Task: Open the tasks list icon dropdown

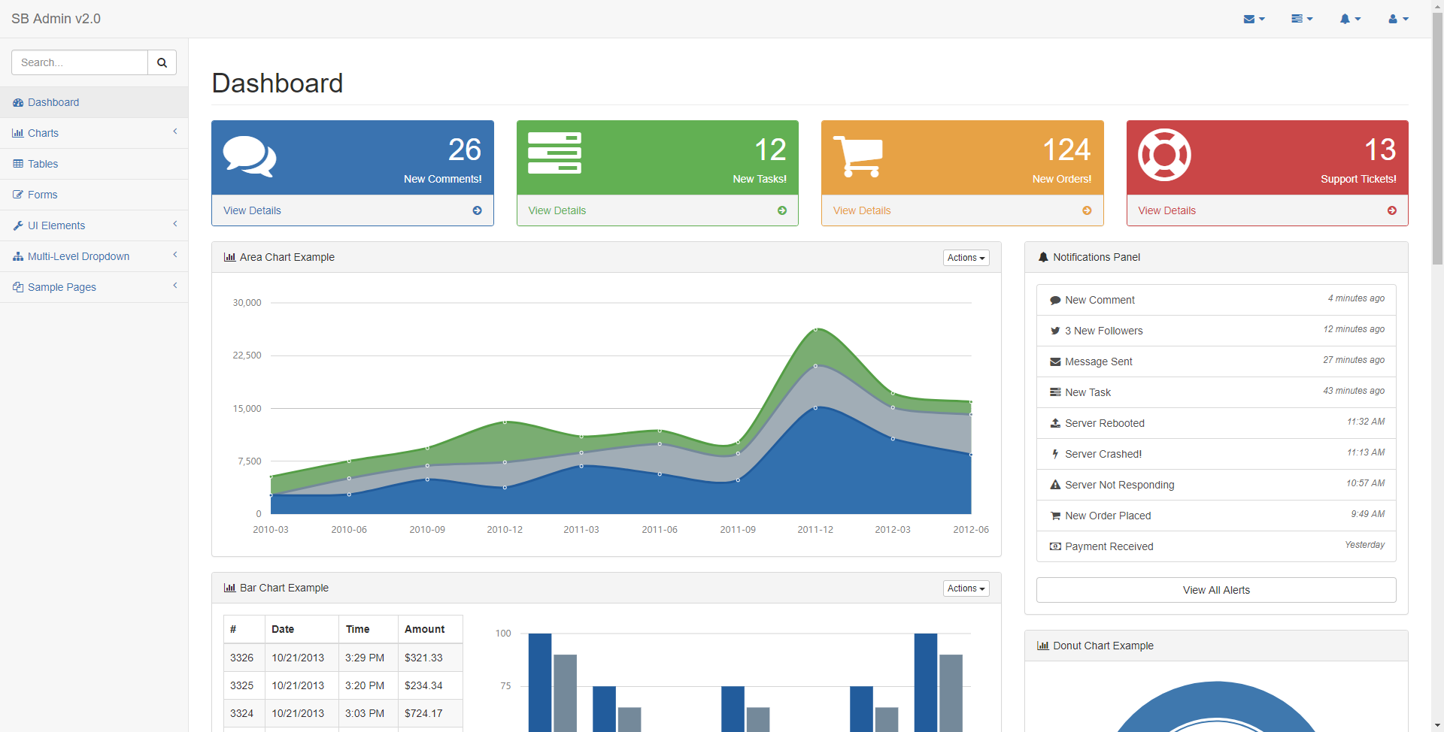Action: [x=1302, y=19]
